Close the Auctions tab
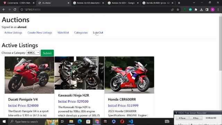Image resolution: width=222 pixels, height=125 pixels. click(x=68, y=3)
